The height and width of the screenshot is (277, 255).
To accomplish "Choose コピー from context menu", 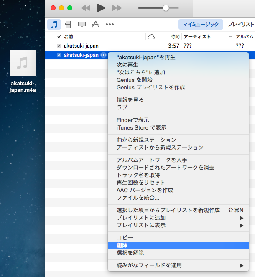I will pyautogui.click(x=178, y=238).
